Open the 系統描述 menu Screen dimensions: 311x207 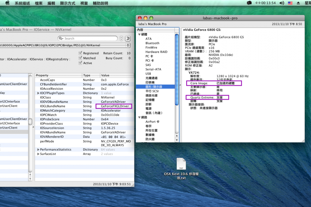pyautogui.click(x=22, y=3)
